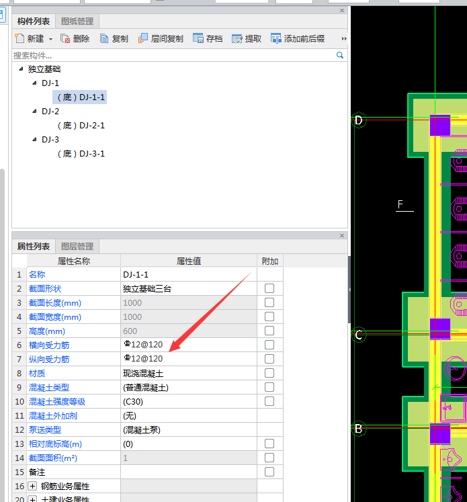Click the 独立基础三台 shape value

tap(147, 289)
